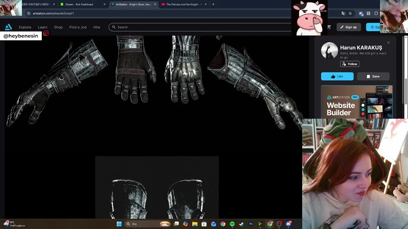Bookmark this page with the star icon
Screen dimensions: 408x229
350,13
